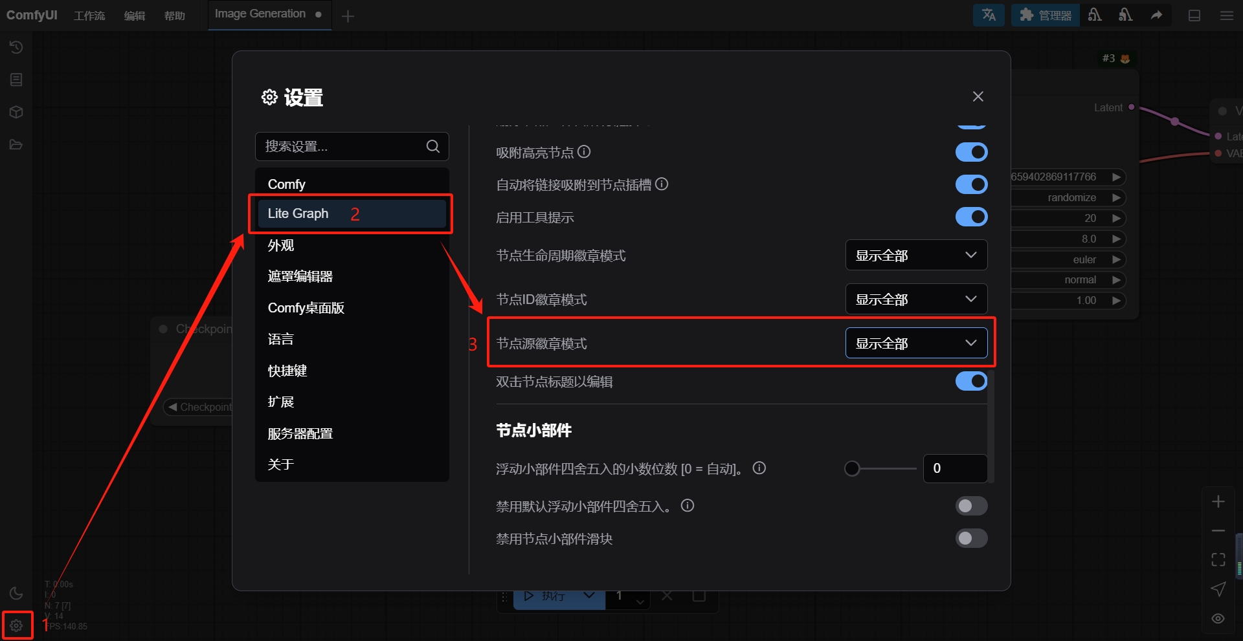1243x641 pixels.
Task: Open the 帮助 menu
Action: coord(175,16)
